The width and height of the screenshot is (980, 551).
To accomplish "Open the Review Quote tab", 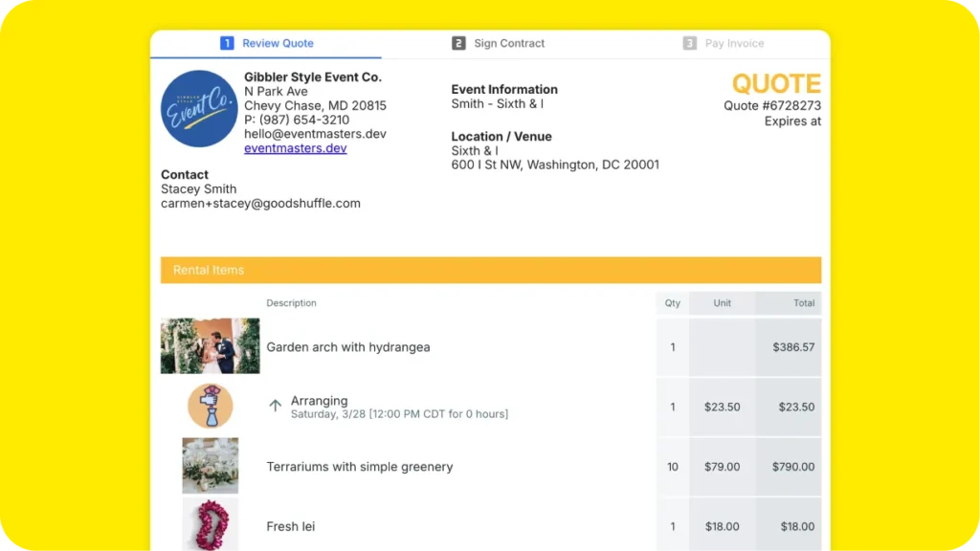I will tap(266, 43).
